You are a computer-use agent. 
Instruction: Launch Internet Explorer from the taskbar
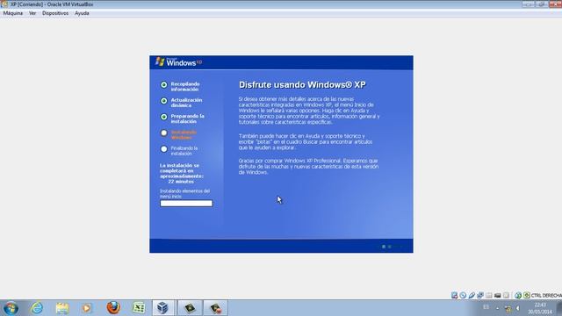click(37, 308)
